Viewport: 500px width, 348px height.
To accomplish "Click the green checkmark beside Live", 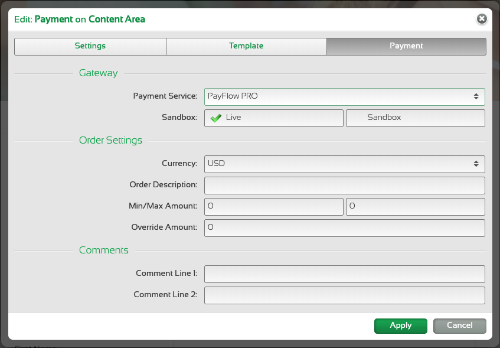I will [216, 118].
